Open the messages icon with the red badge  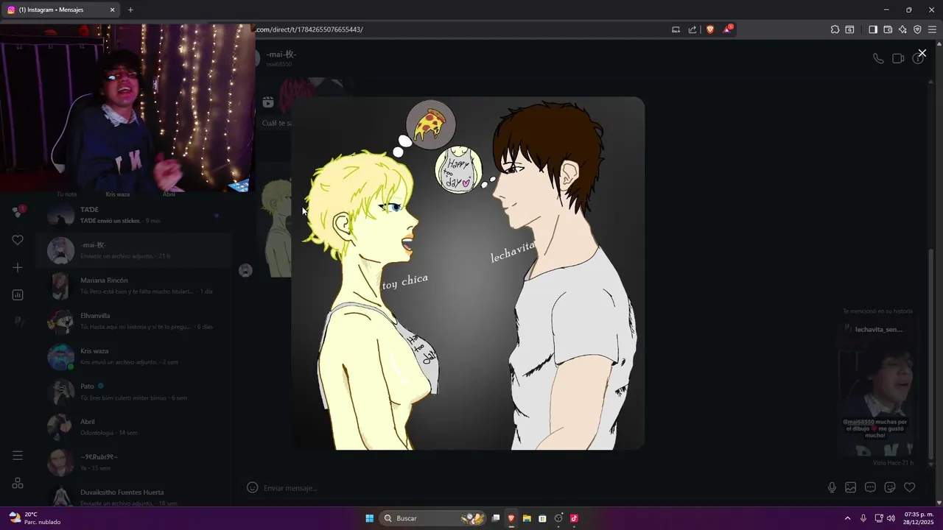18,212
